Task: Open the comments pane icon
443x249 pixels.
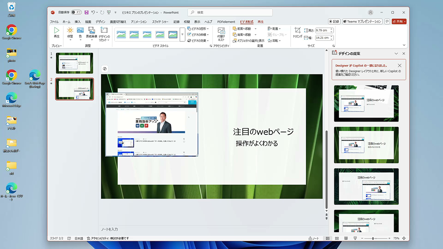Action: click(387, 22)
